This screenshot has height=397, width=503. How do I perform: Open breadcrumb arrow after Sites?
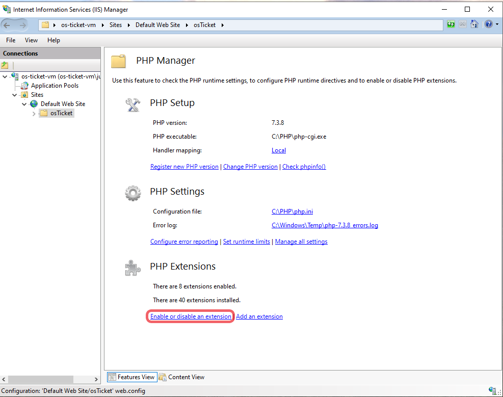tap(128, 25)
